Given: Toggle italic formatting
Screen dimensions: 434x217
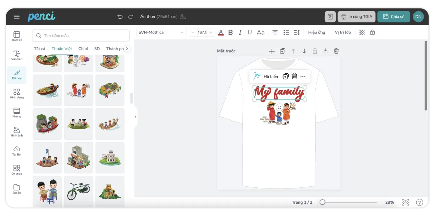Looking at the screenshot, I should pos(240,32).
